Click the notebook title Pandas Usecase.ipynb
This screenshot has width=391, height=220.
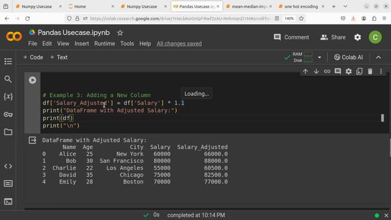coord(73,32)
